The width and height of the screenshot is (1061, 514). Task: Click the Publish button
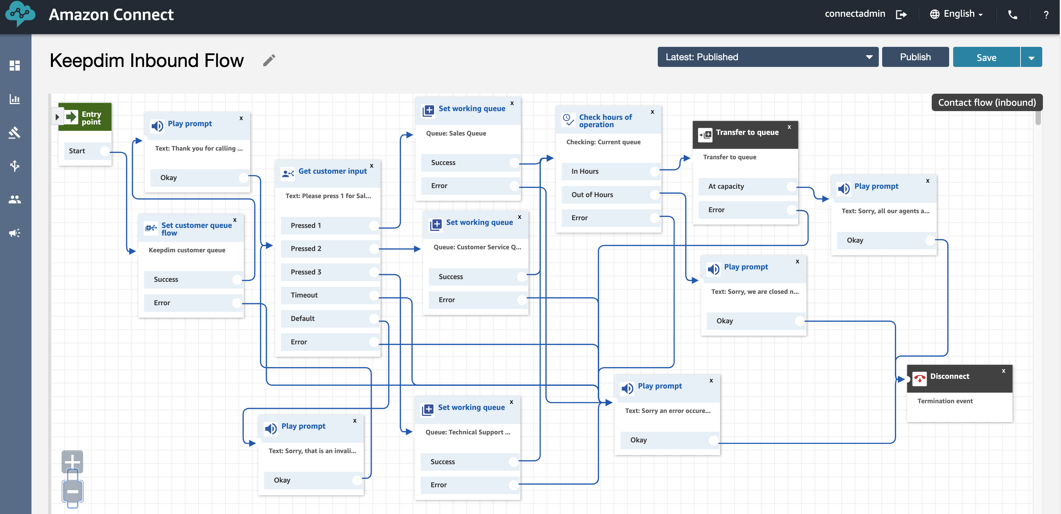(x=915, y=57)
